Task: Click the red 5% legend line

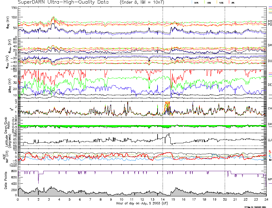Action: pos(229,2)
